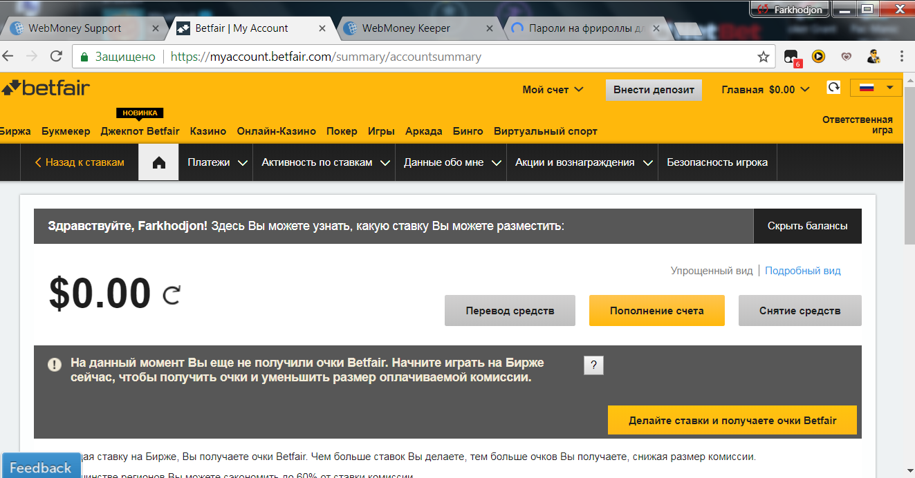915x478 pixels.
Task: Refresh the header balance next to Главная
Action: pos(834,88)
